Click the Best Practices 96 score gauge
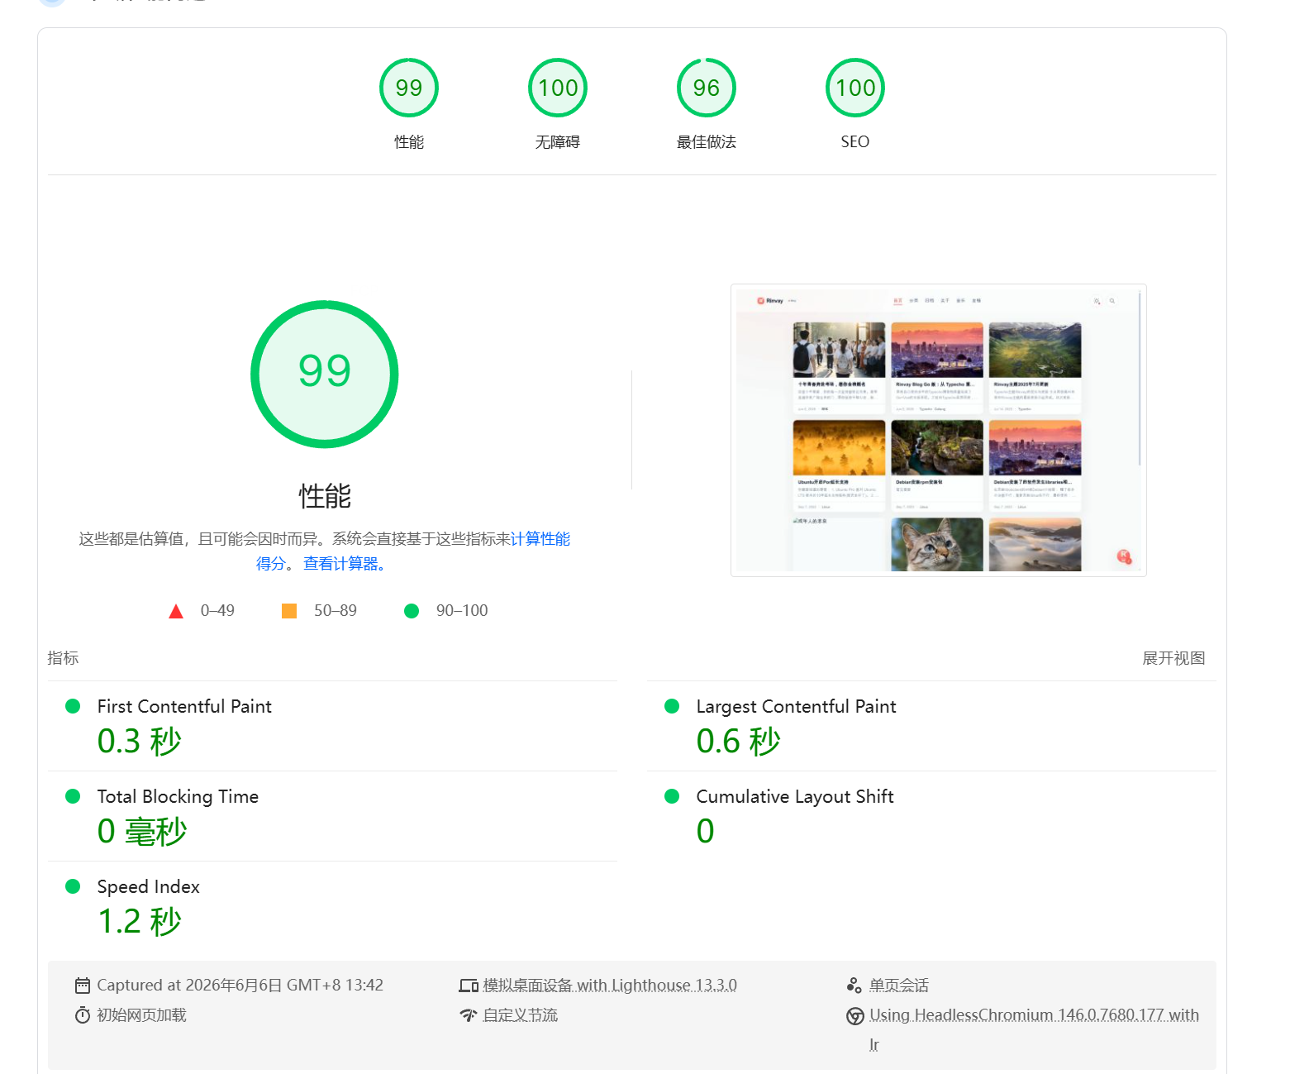1290x1074 pixels. (x=707, y=88)
